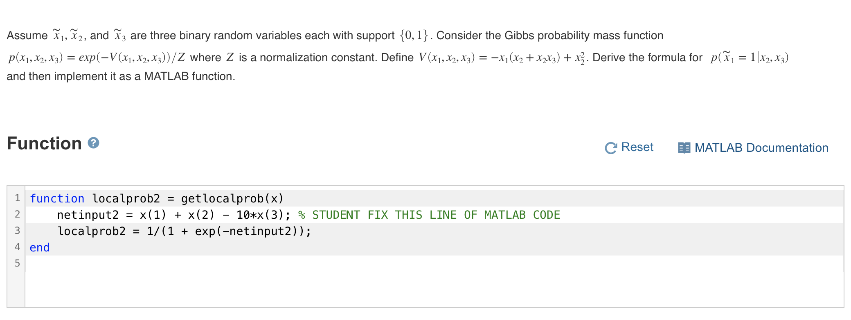Click the STUDENT FIX THIS LINE comment
851x320 pixels.
429,215
